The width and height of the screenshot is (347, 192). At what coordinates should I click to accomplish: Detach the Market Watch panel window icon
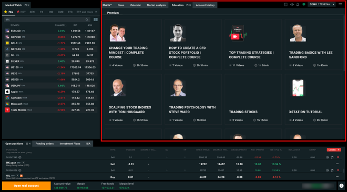pos(26,5)
